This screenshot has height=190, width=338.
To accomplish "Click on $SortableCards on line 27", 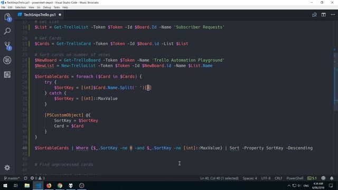I will point(52,77).
